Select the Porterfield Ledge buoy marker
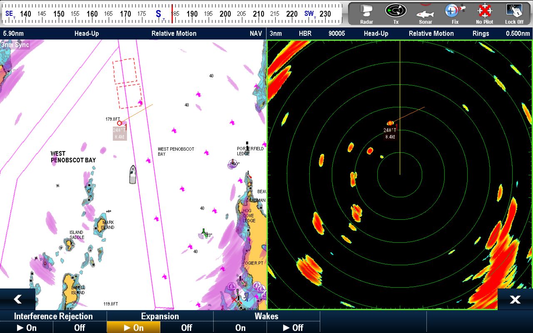This screenshot has width=533, height=333. 247,146
